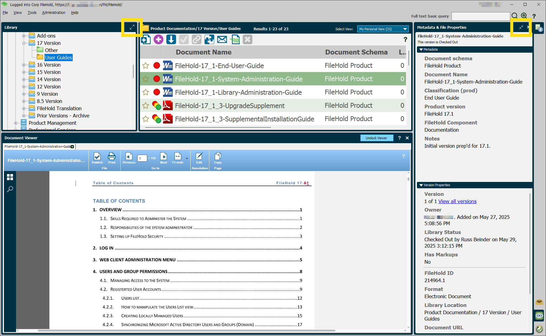This screenshot has height=336, width=546.
Task: Click the Undock Viewer button
Action: 376,138
